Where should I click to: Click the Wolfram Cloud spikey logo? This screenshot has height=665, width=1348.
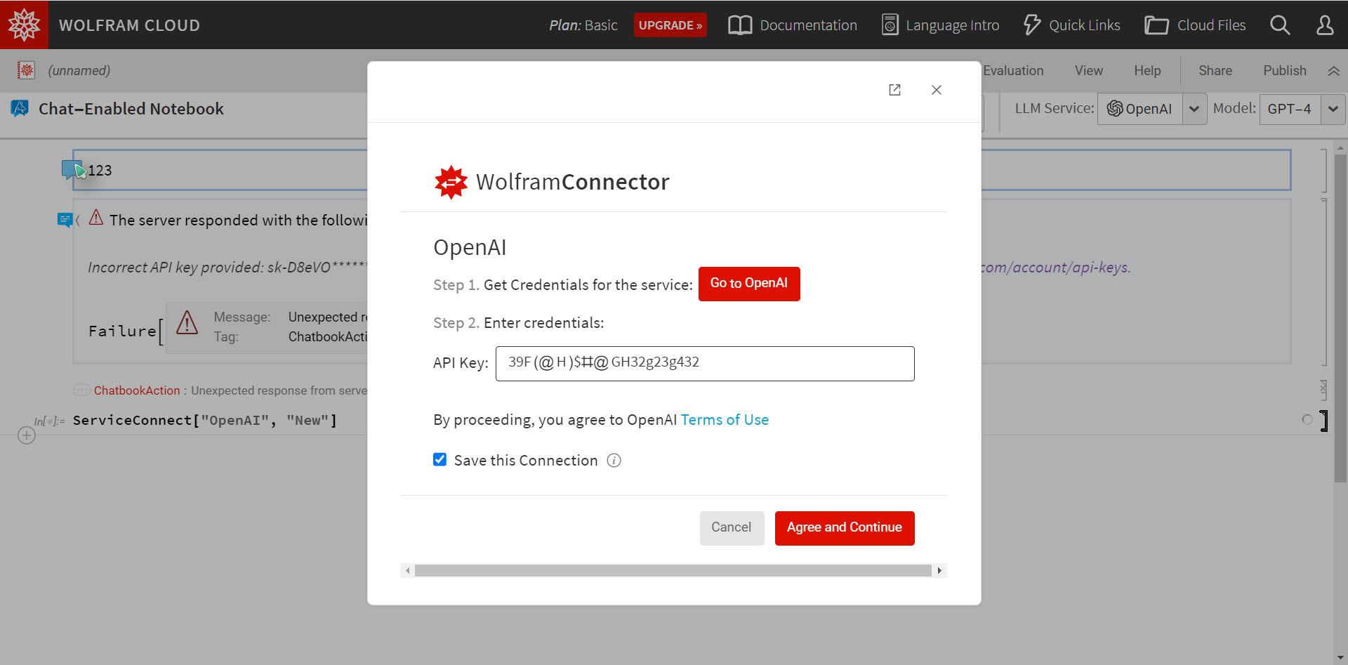click(x=24, y=25)
